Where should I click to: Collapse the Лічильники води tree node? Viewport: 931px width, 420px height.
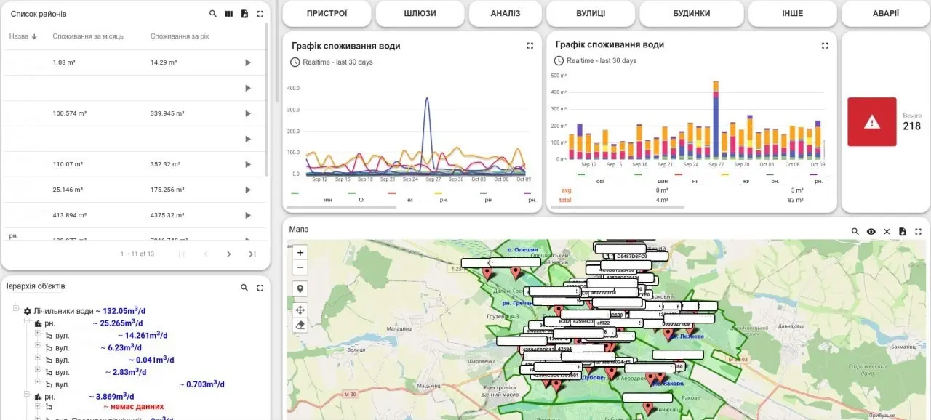tap(16, 310)
